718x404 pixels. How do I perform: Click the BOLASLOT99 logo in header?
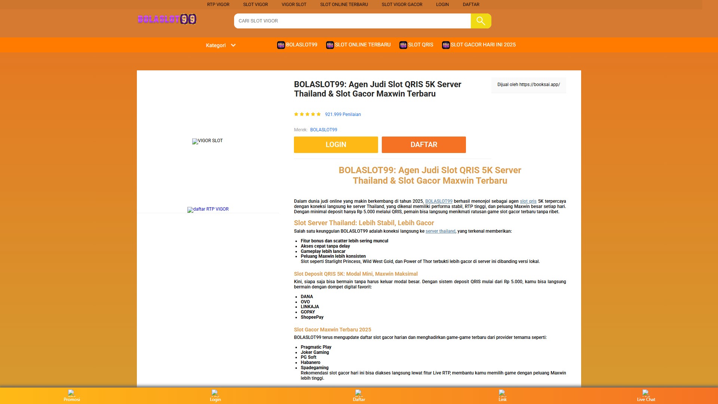[x=167, y=19]
